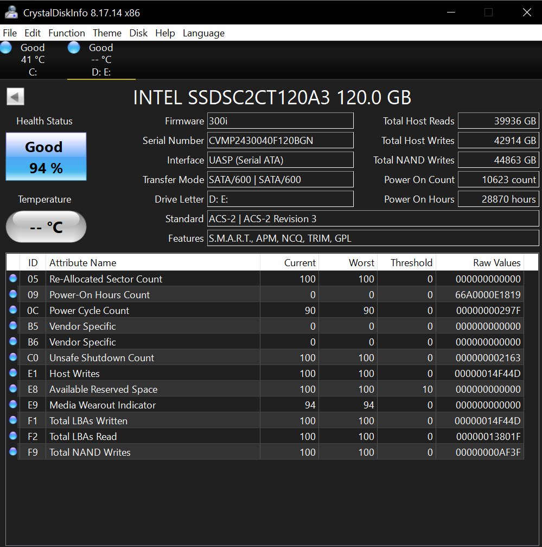Click status orb for Total NAND Writes
The height and width of the screenshot is (547, 542).
coord(13,452)
